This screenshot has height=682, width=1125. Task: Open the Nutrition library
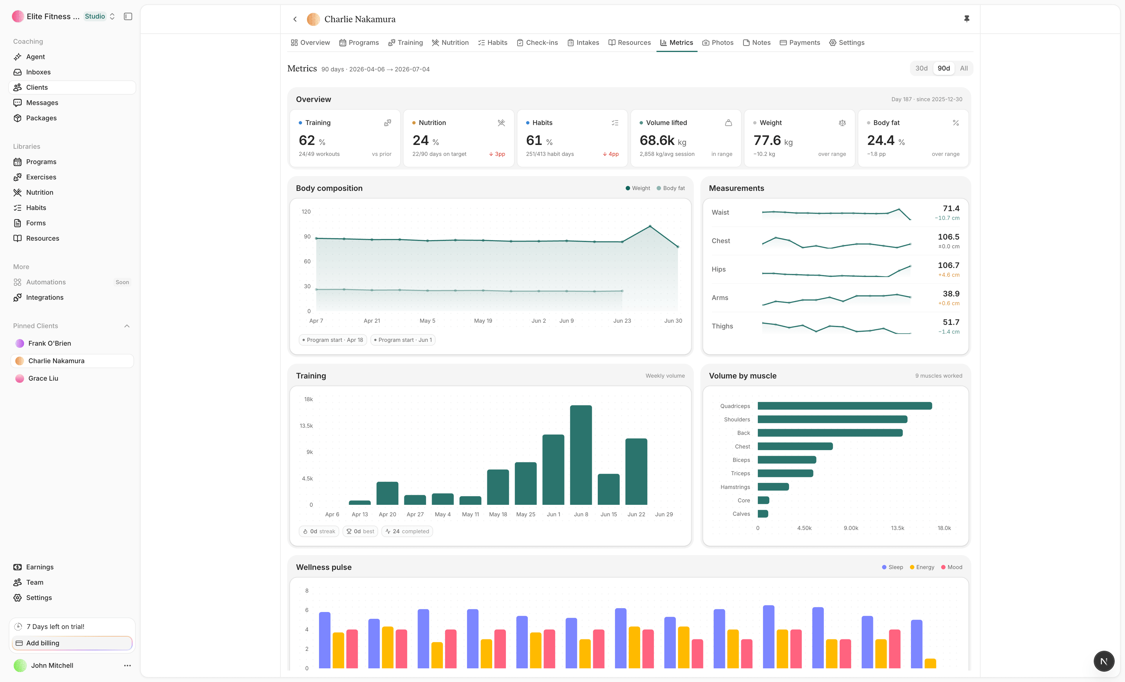coord(72,192)
